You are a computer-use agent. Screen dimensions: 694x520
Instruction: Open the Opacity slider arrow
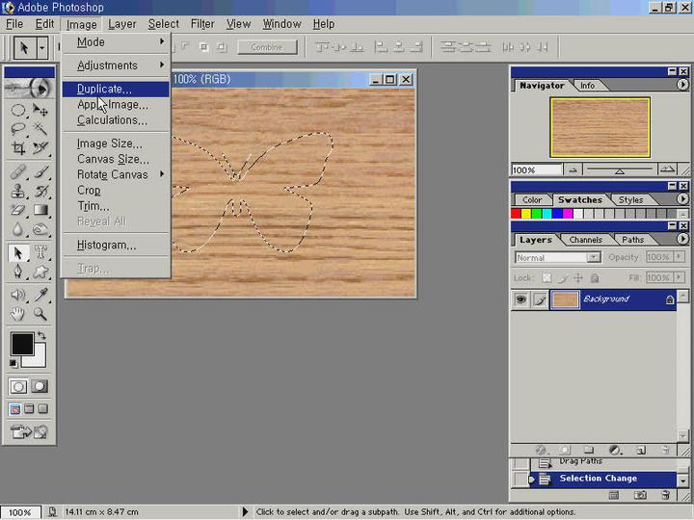(x=679, y=257)
